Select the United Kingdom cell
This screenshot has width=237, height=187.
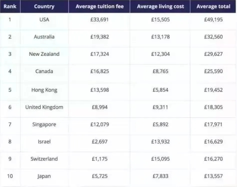point(44,107)
